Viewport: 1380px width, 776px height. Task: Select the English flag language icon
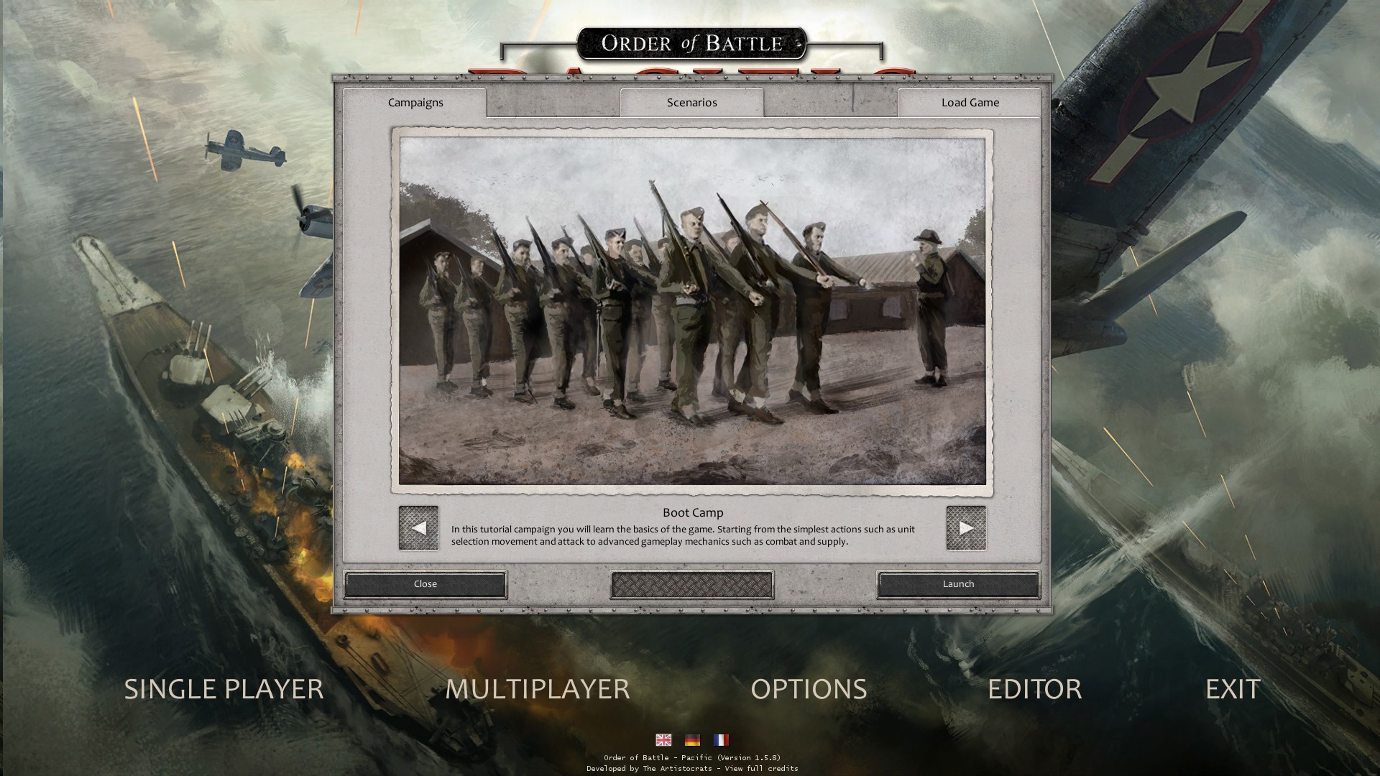(663, 740)
